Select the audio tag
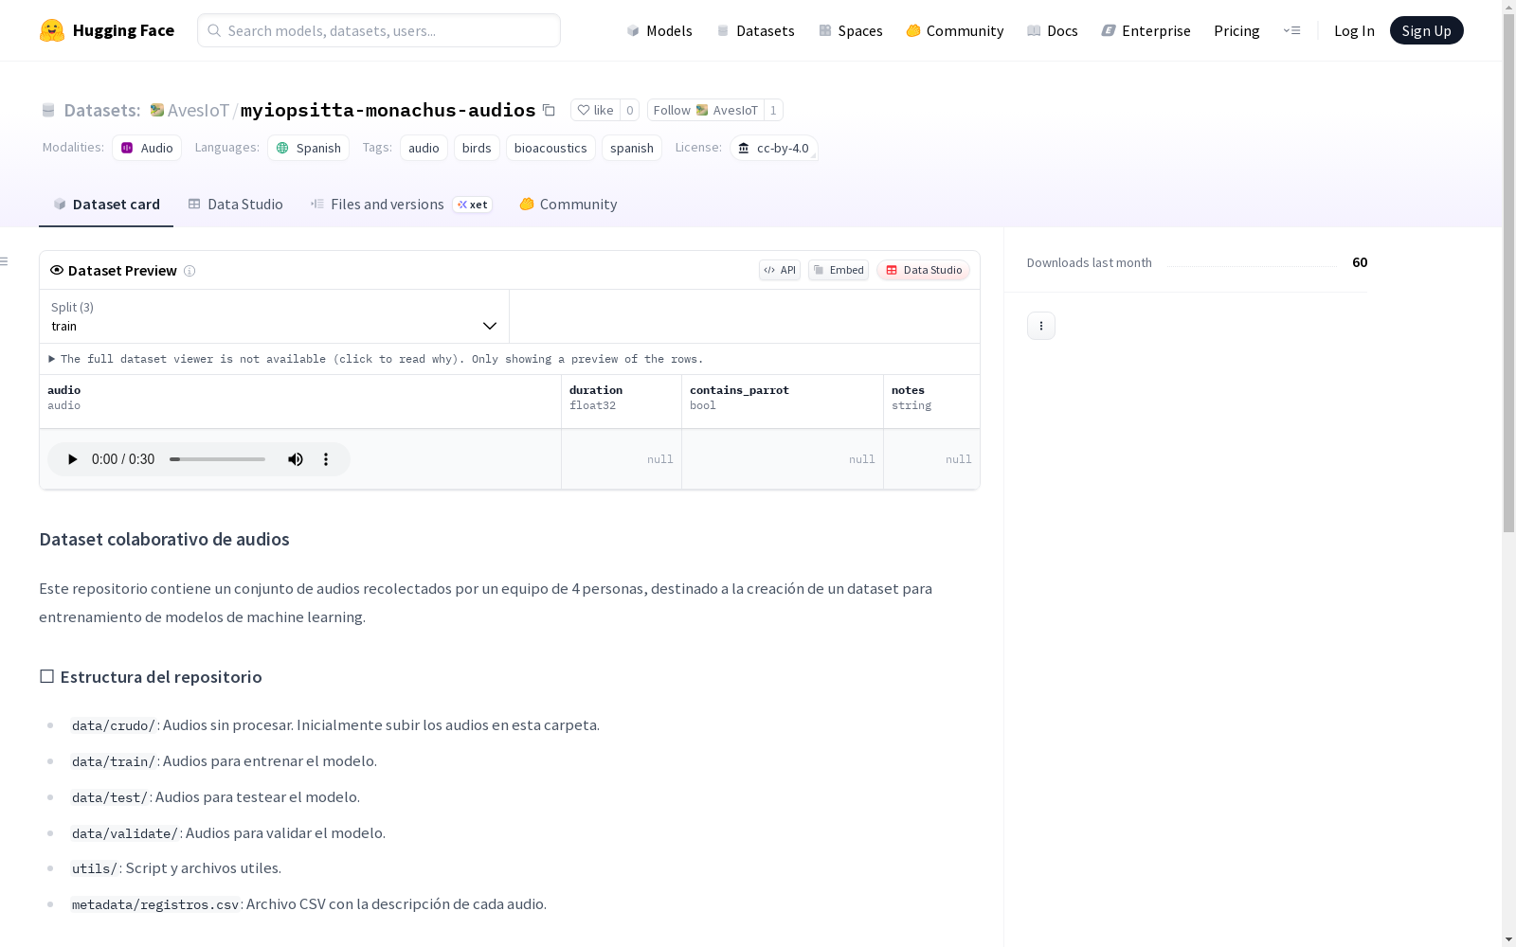This screenshot has width=1516, height=947. coord(424,148)
